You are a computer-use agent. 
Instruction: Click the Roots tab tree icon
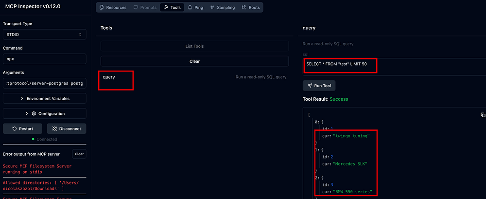click(244, 7)
